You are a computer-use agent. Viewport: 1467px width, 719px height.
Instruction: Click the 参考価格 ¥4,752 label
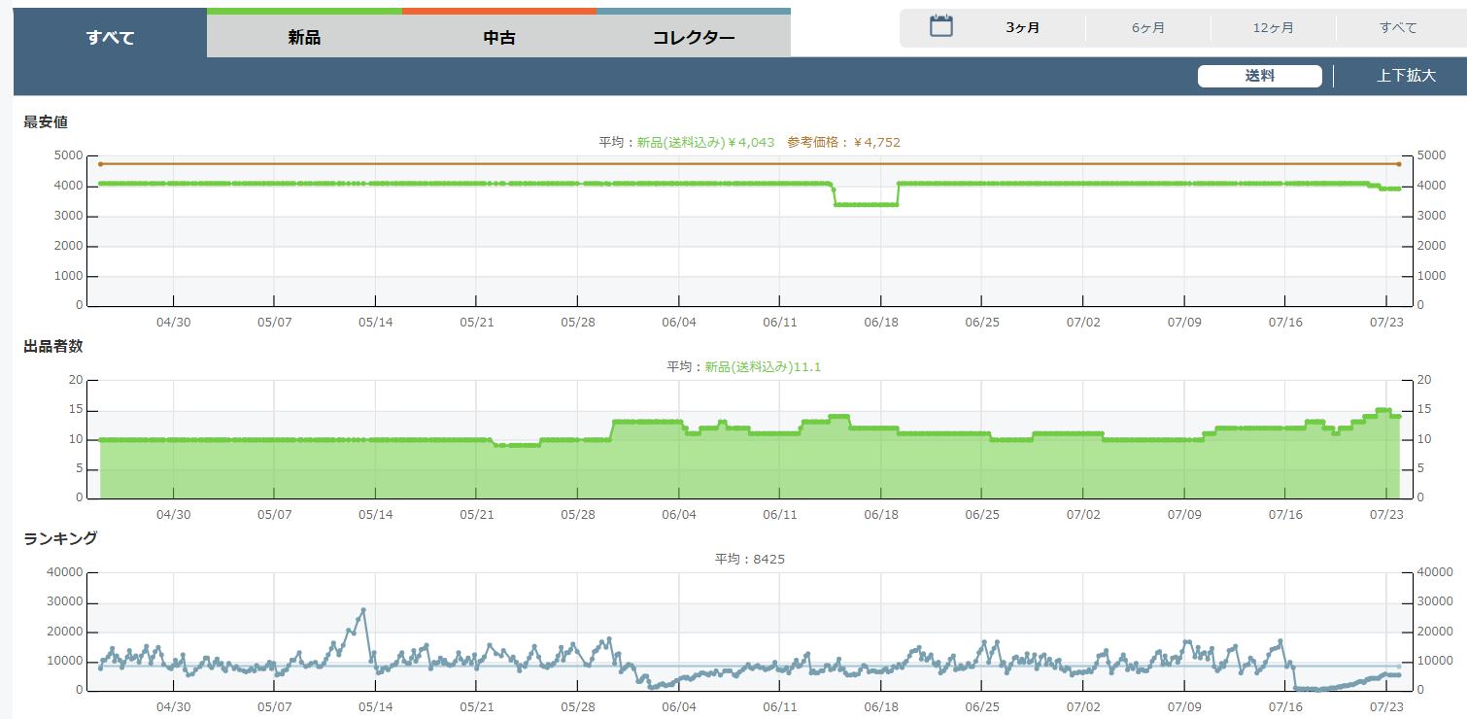click(x=843, y=142)
